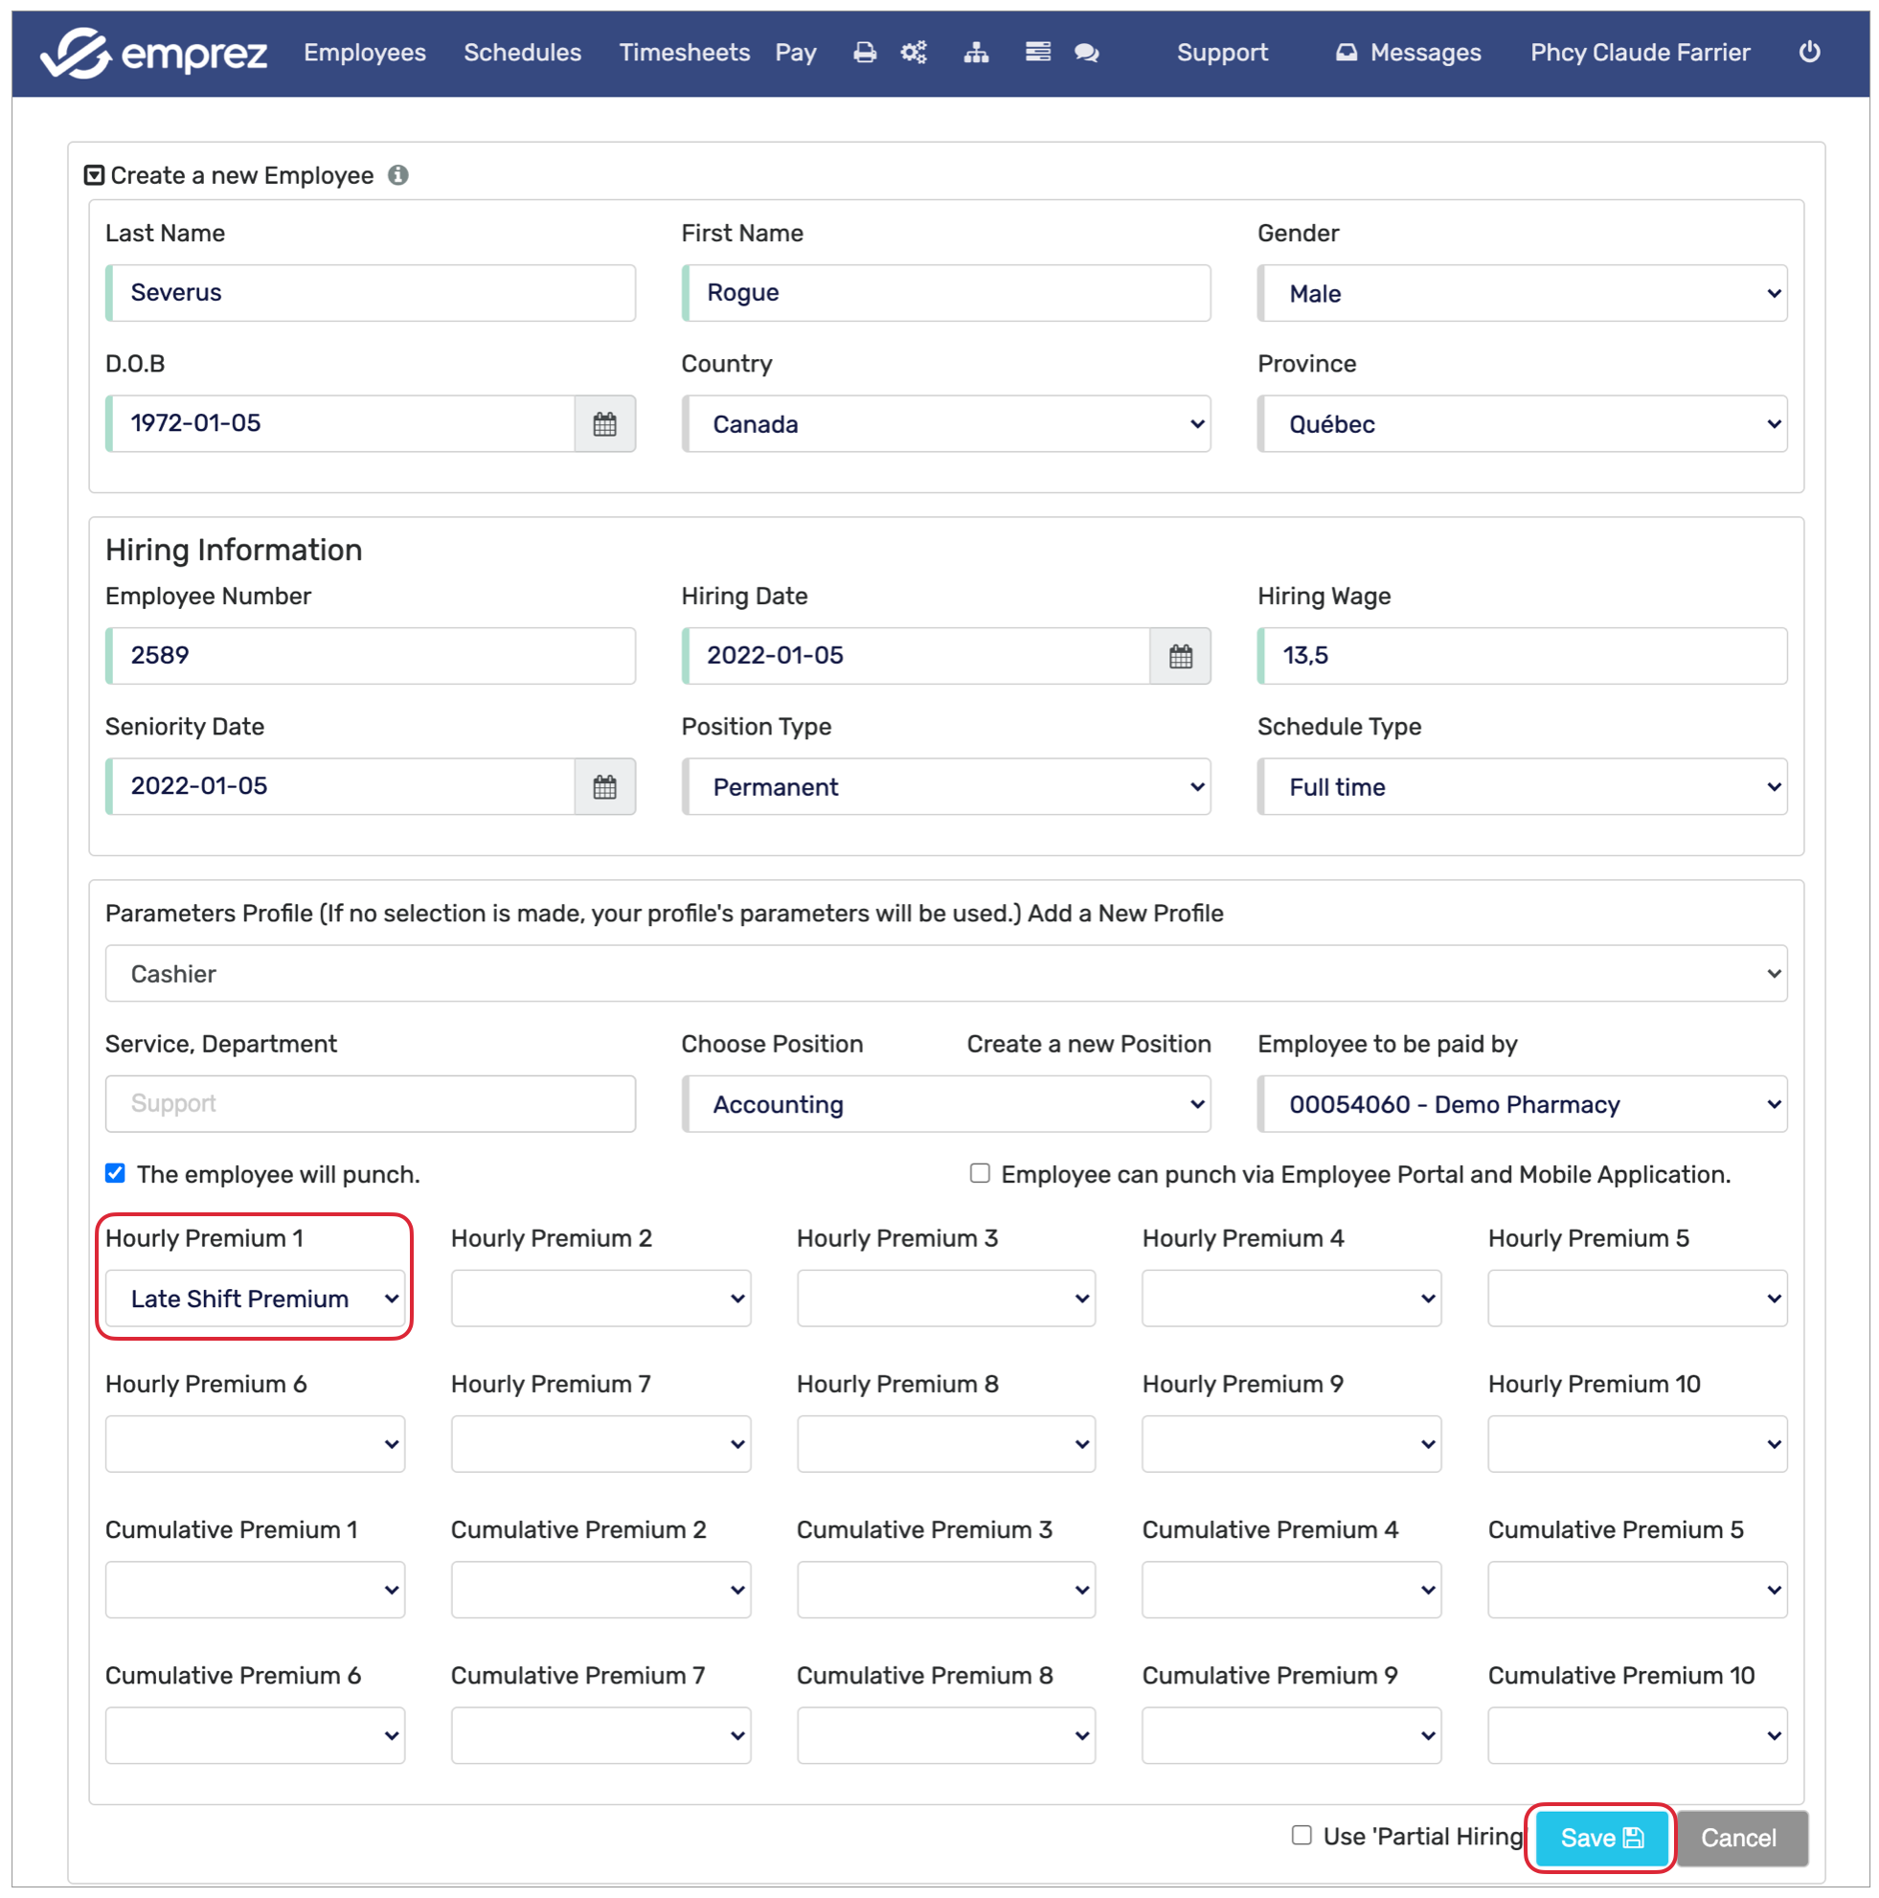Viewport: 1879px width, 1898px height.
Task: Open D.O.B calendar picker icon
Action: coord(604,424)
